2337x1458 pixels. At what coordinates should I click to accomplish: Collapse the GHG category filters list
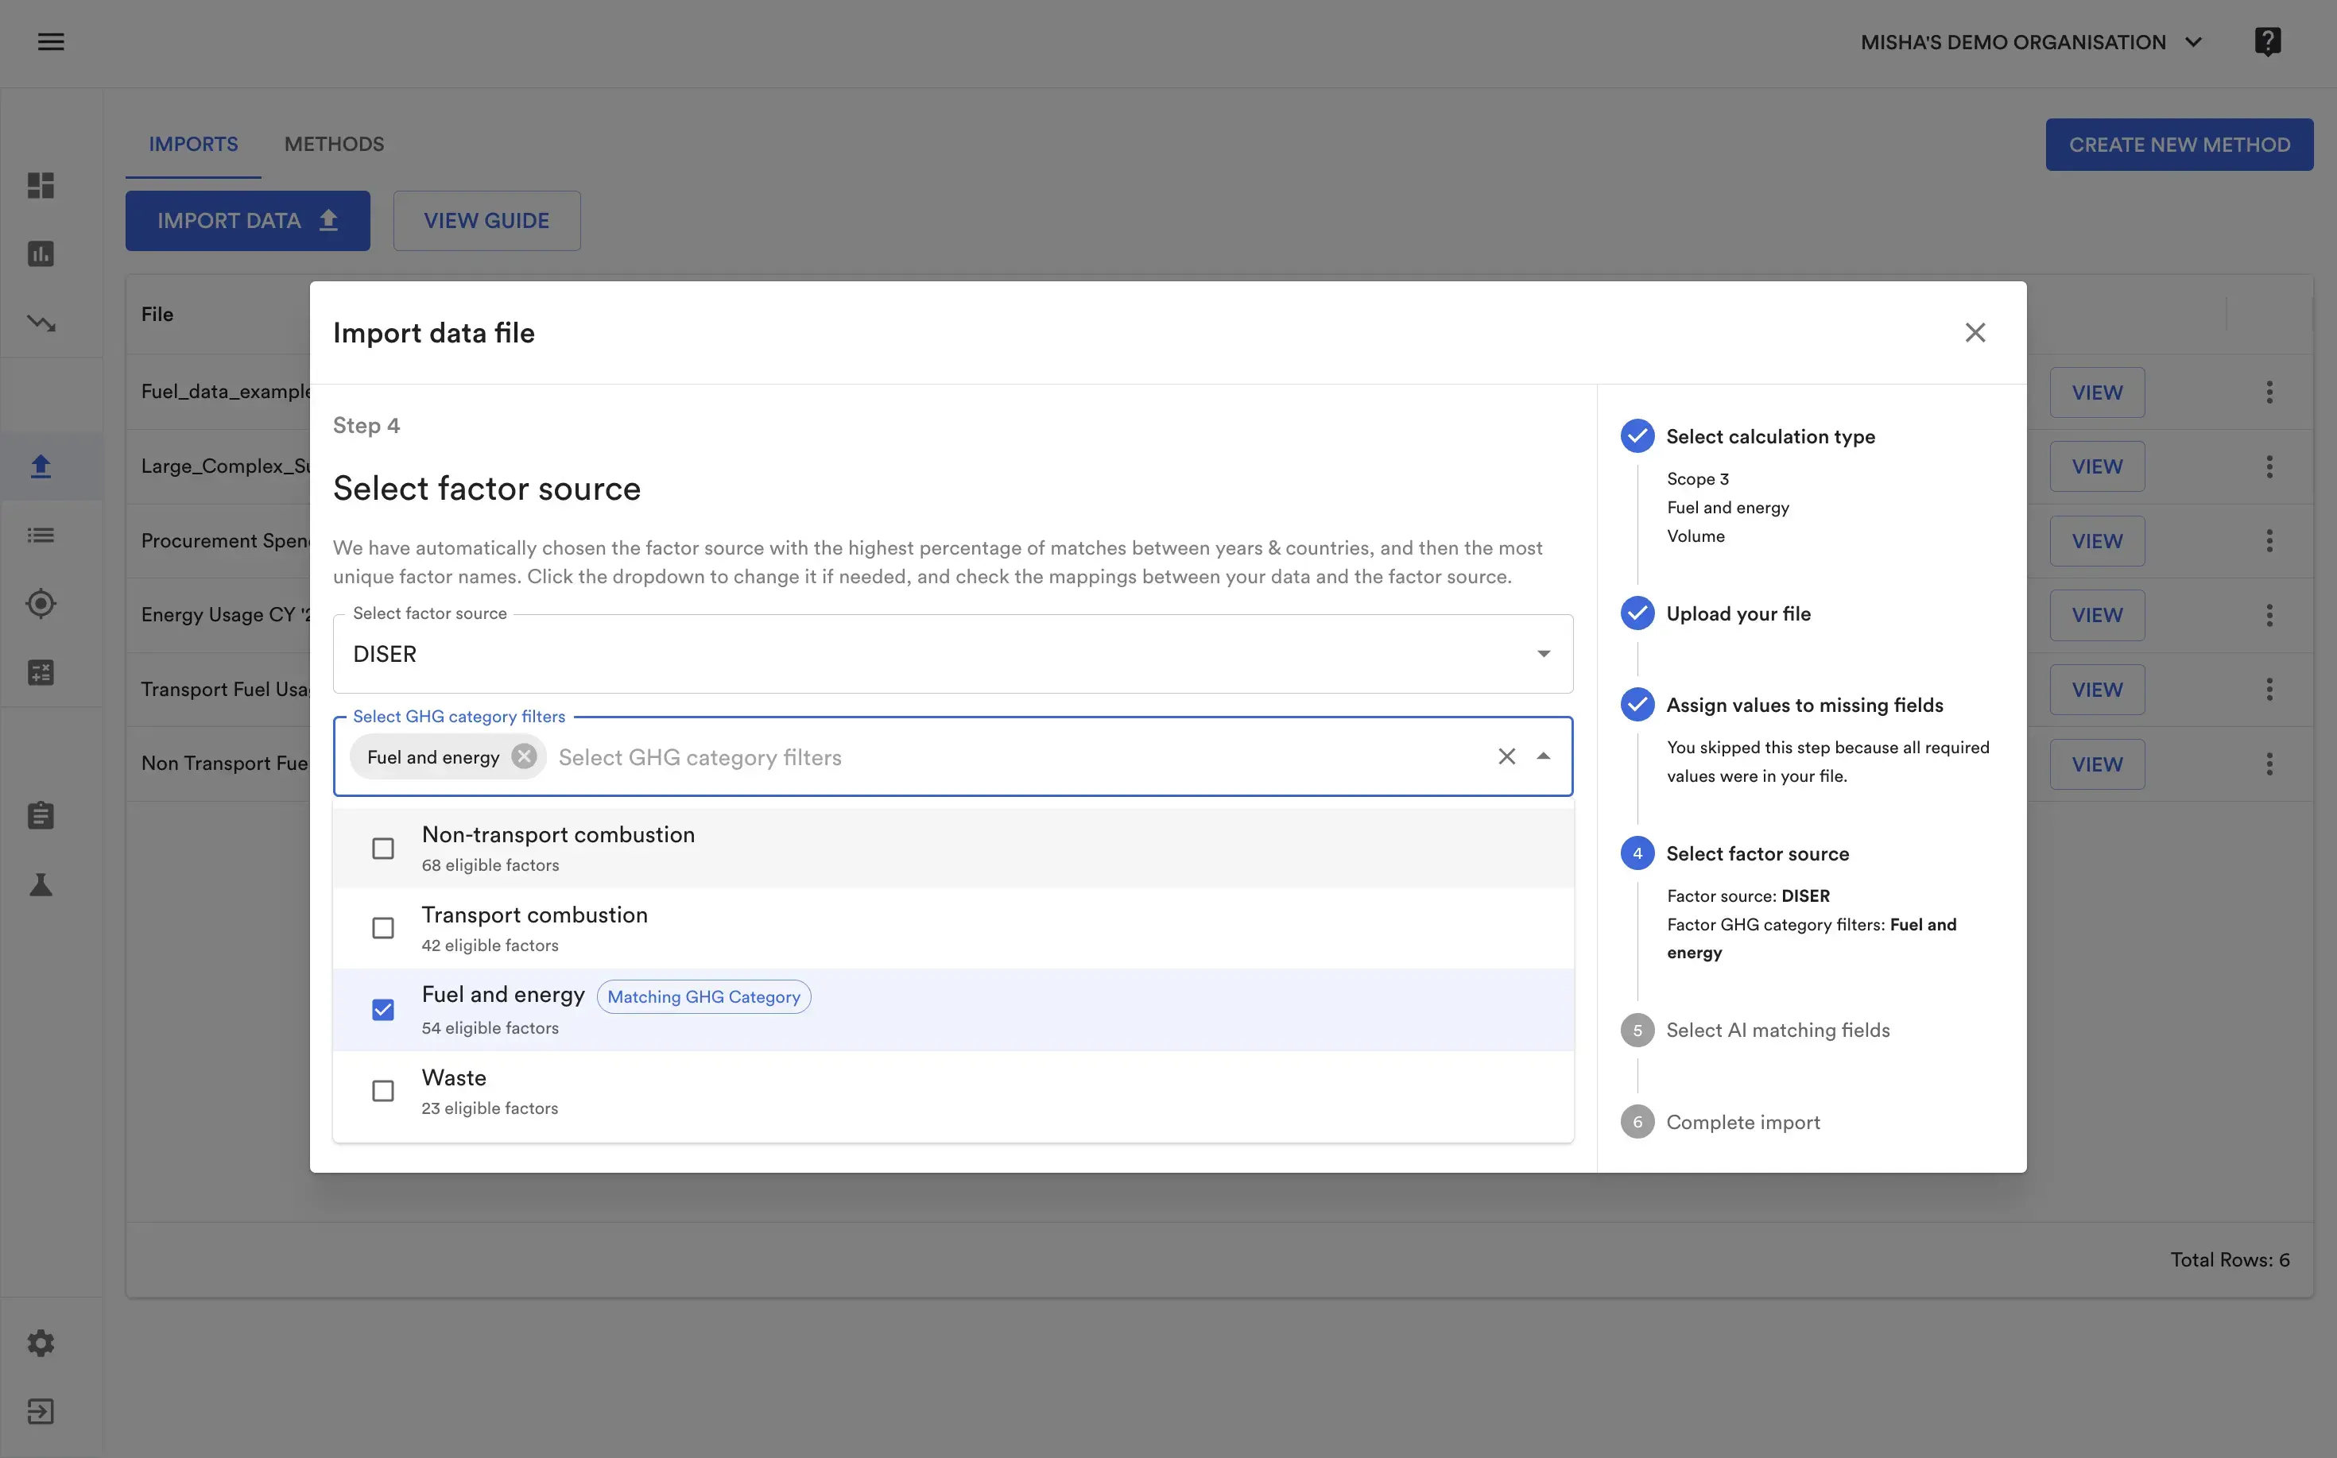click(x=1543, y=757)
